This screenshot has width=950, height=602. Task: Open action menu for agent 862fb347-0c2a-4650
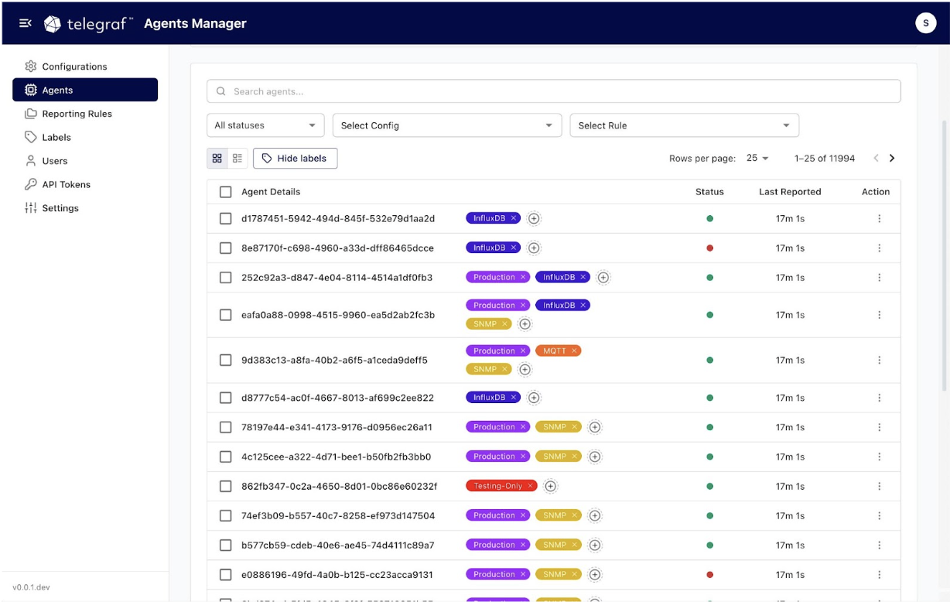click(880, 487)
